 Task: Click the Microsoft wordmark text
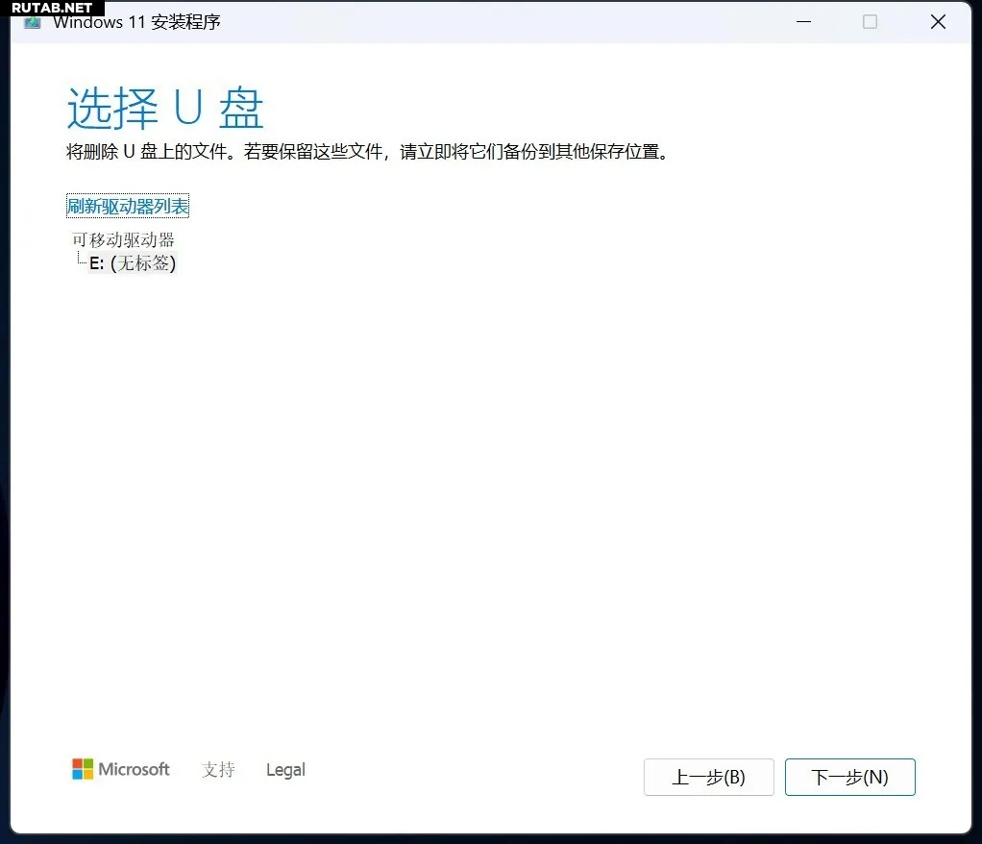pos(134,769)
